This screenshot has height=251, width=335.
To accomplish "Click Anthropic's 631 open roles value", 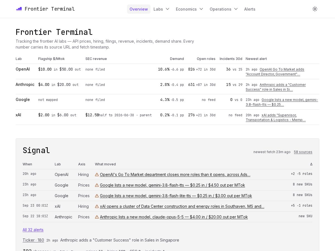I will coord(192,85).
